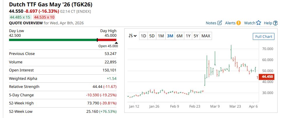The image size is (282, 118).
Task: Open the Full Chart button
Action: (x=264, y=36)
